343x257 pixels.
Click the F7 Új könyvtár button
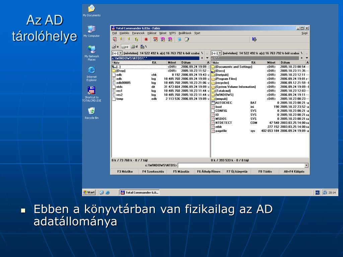[x=237, y=172]
